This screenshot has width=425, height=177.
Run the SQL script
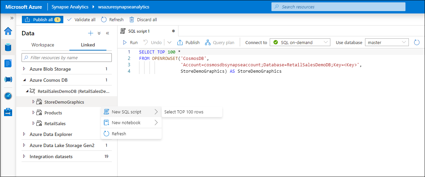130,42
